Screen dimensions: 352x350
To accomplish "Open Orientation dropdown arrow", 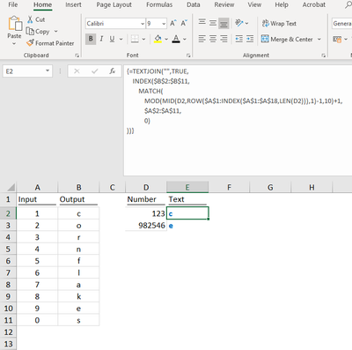I will (246, 23).
